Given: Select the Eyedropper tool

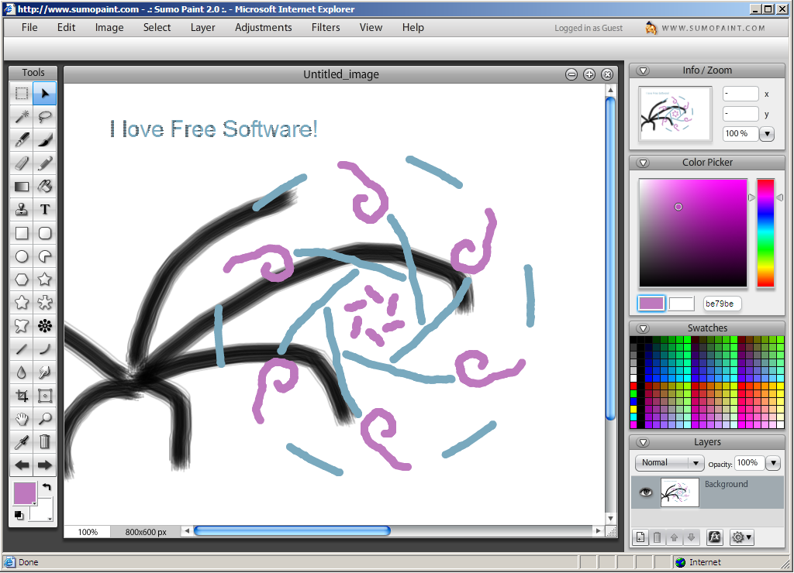Looking at the screenshot, I should 21,442.
